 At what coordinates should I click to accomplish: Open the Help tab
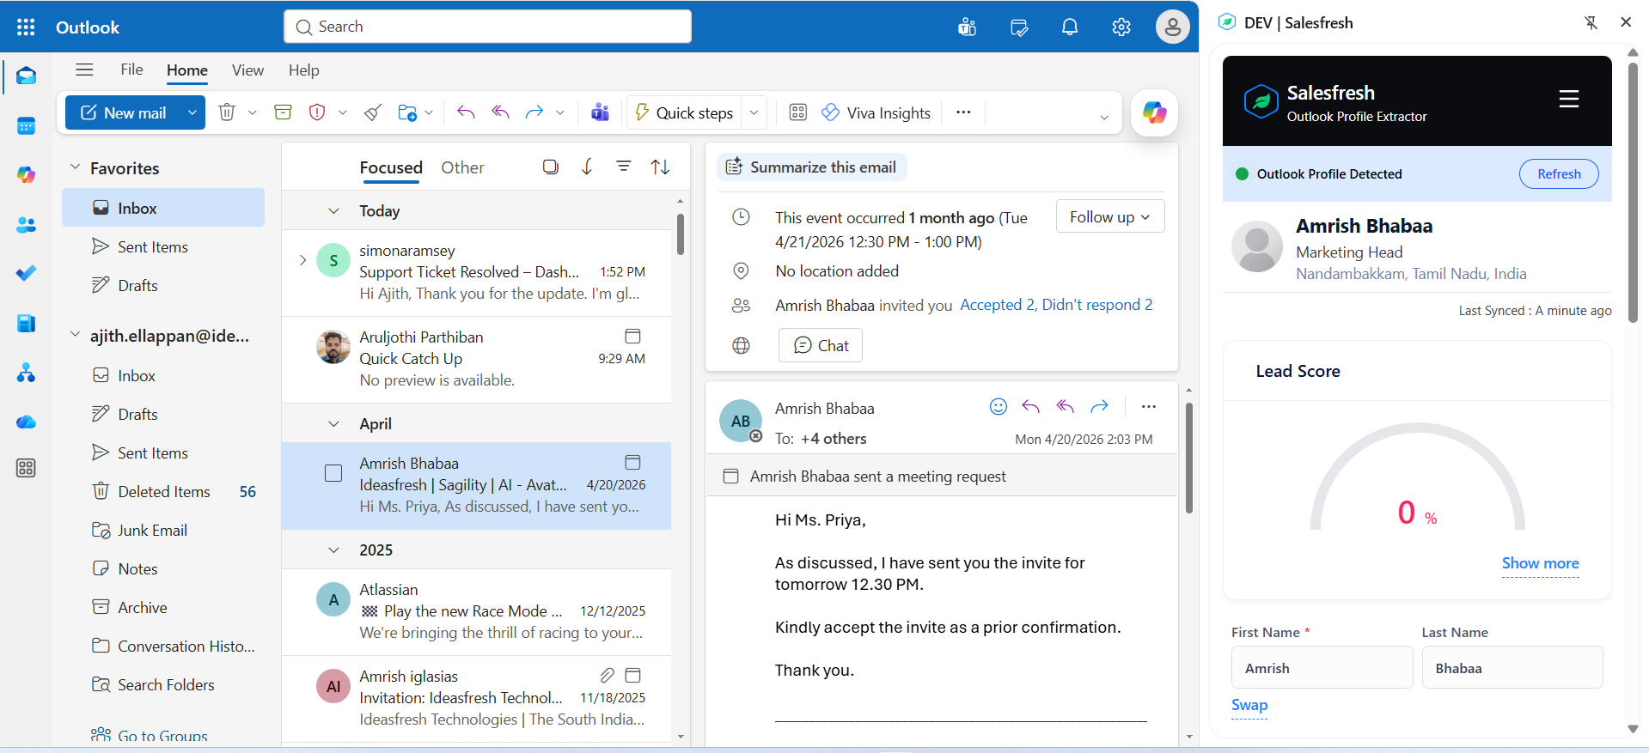[x=303, y=70]
